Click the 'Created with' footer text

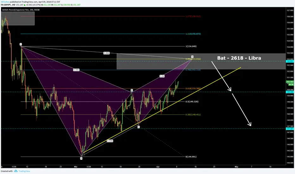7,171
